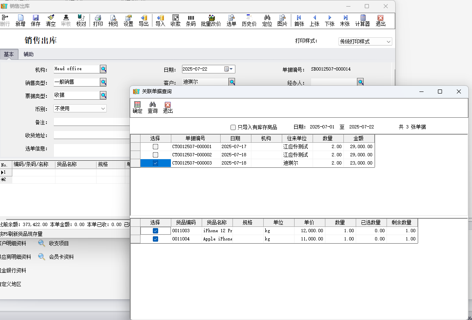Screen dimensions: 472x320
Task: Click the 打印 (Print) toolbar icon
Action: [x=98, y=21]
